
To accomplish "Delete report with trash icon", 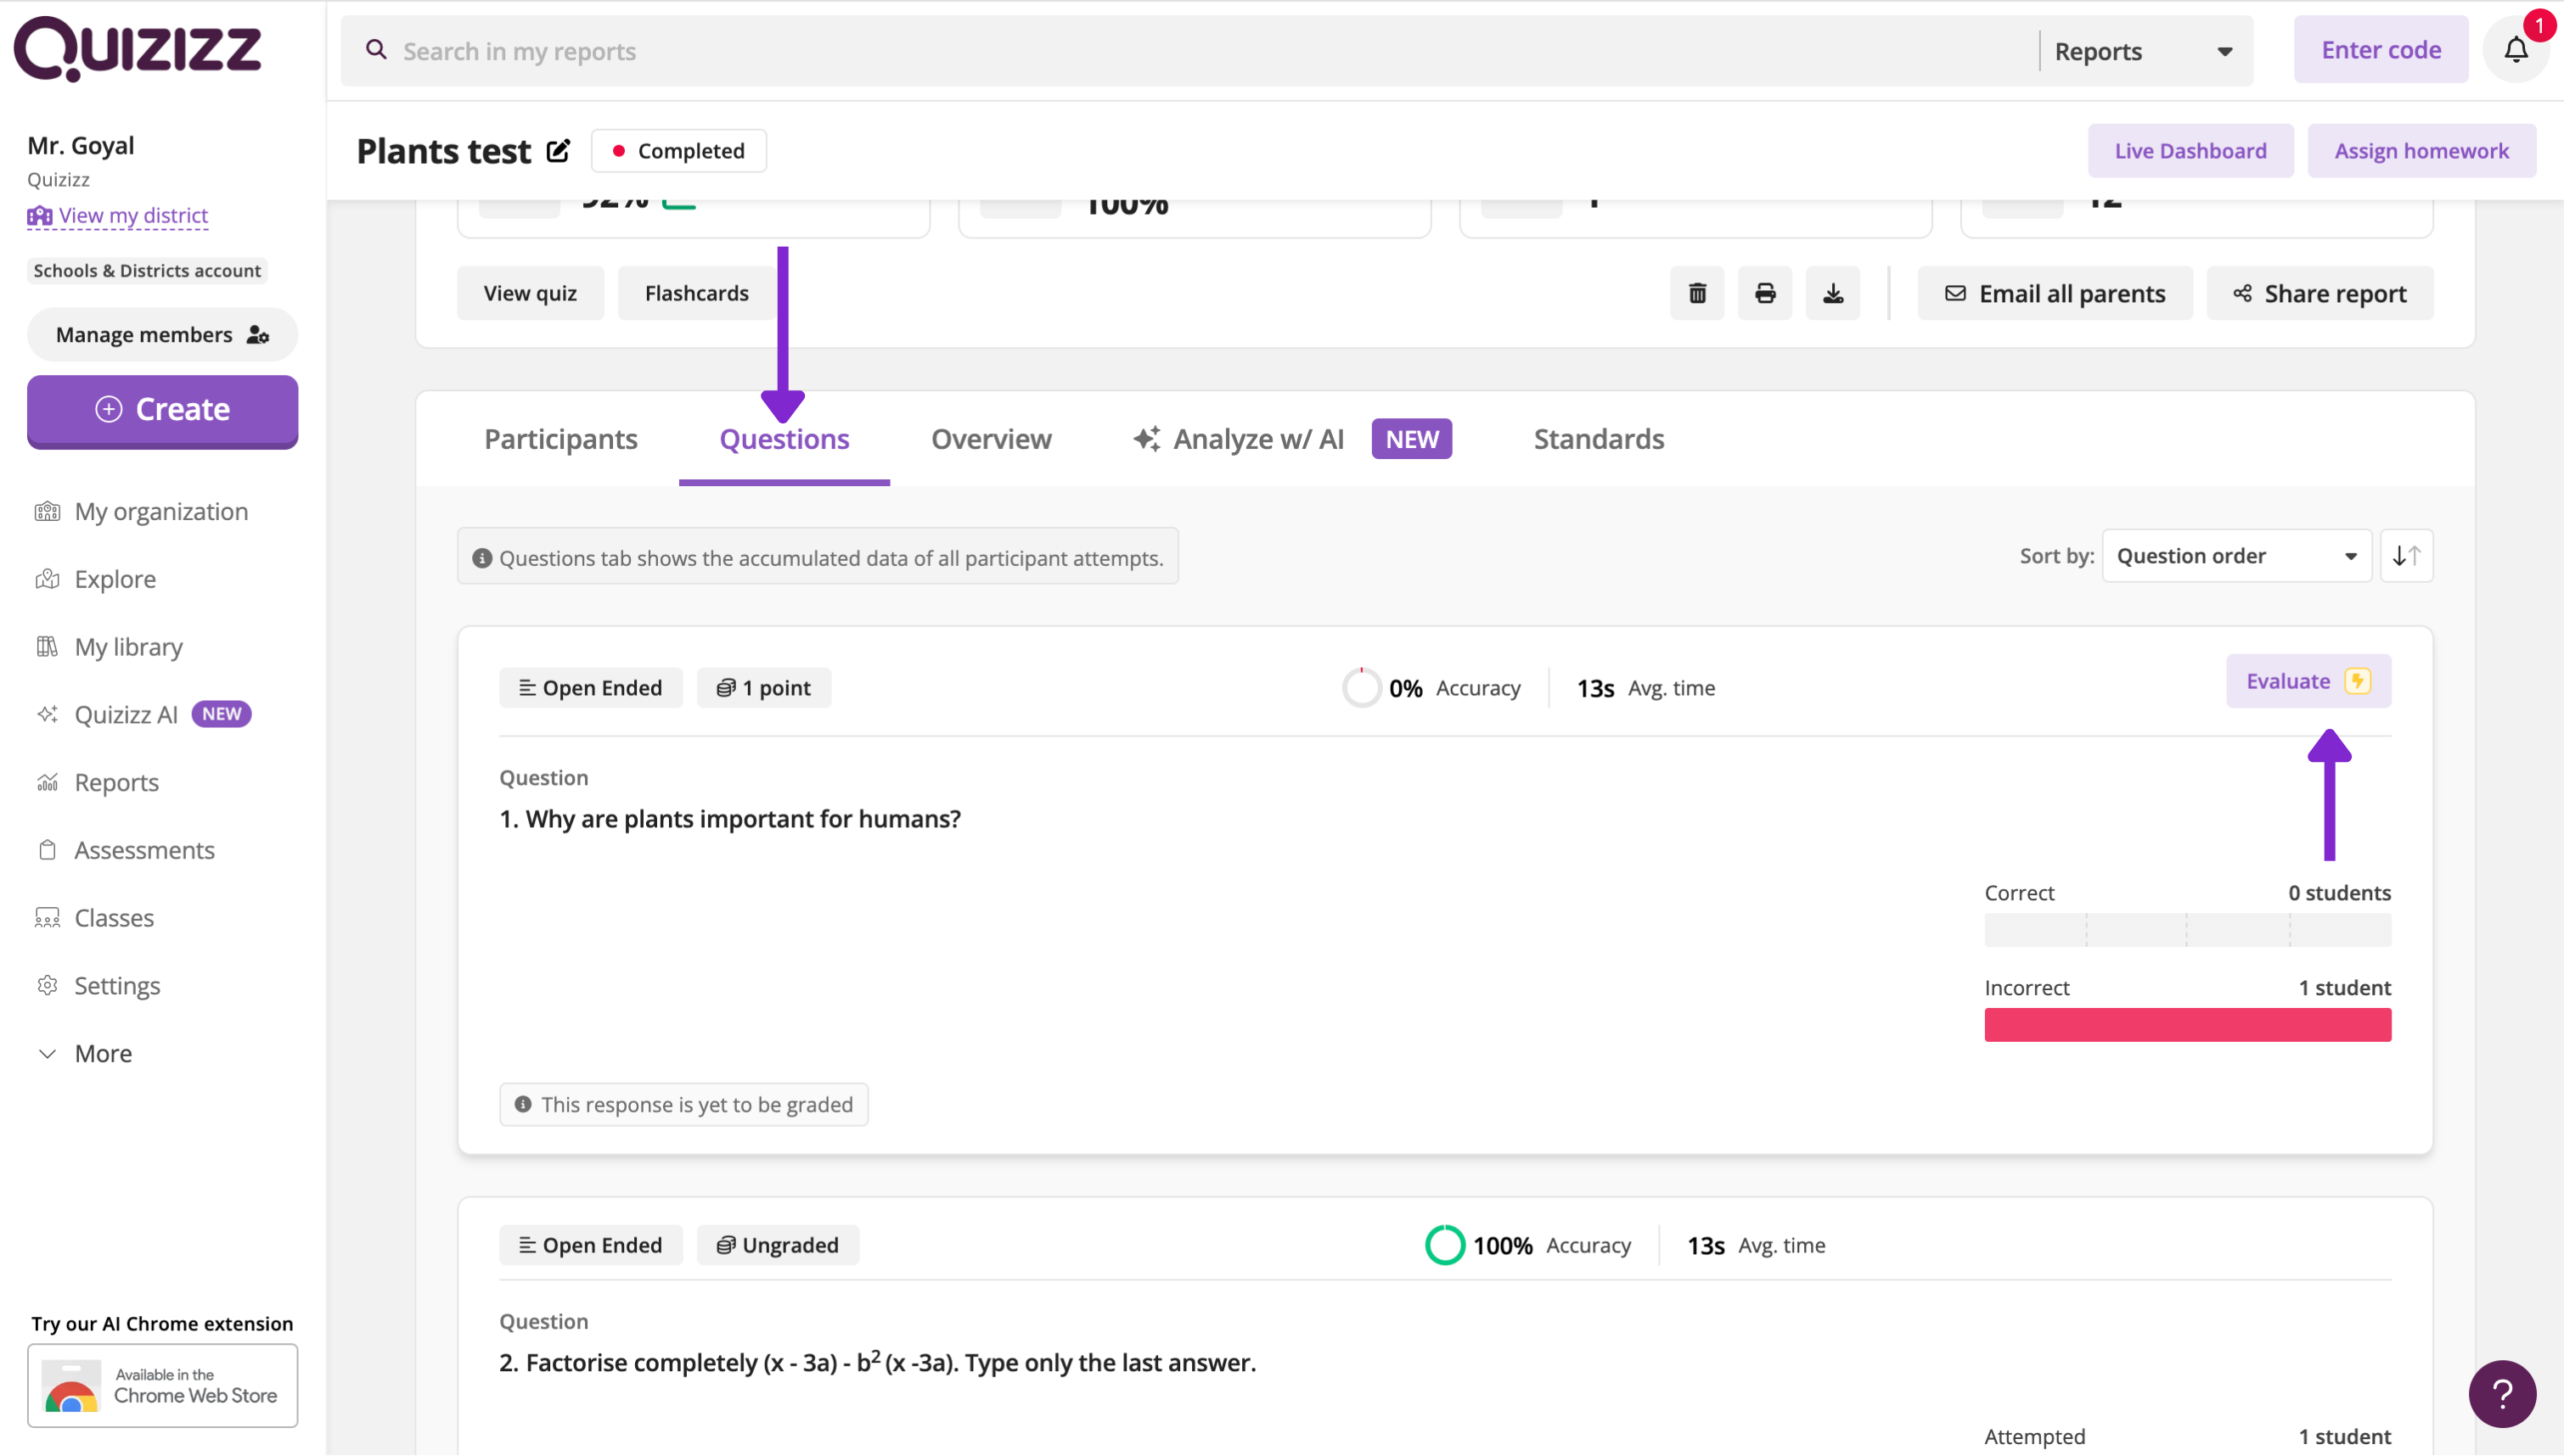I will pos(1696,293).
